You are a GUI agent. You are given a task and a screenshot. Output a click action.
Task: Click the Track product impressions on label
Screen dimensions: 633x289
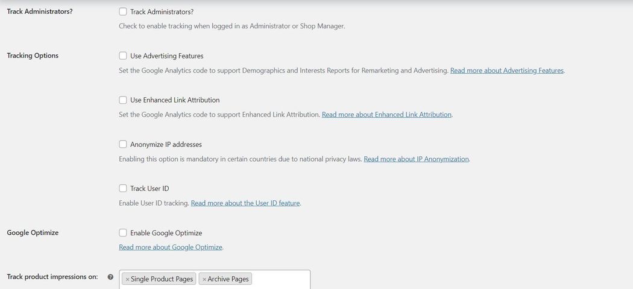(x=52, y=277)
